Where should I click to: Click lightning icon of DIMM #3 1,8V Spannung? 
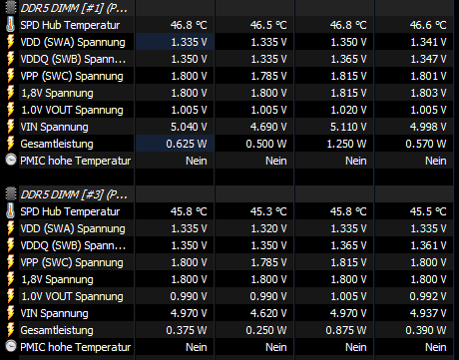point(11,279)
